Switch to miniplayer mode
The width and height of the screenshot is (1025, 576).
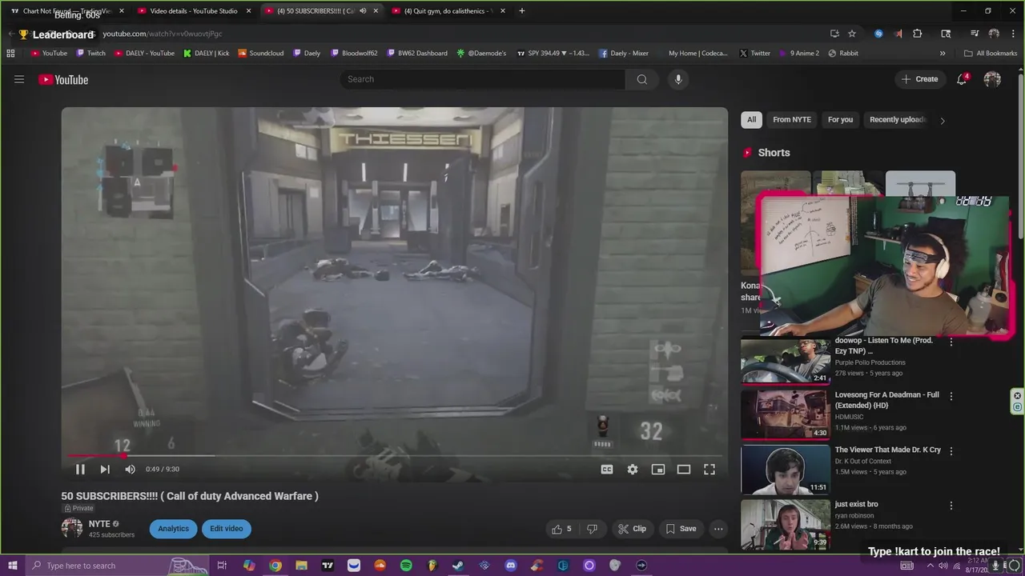[658, 470]
